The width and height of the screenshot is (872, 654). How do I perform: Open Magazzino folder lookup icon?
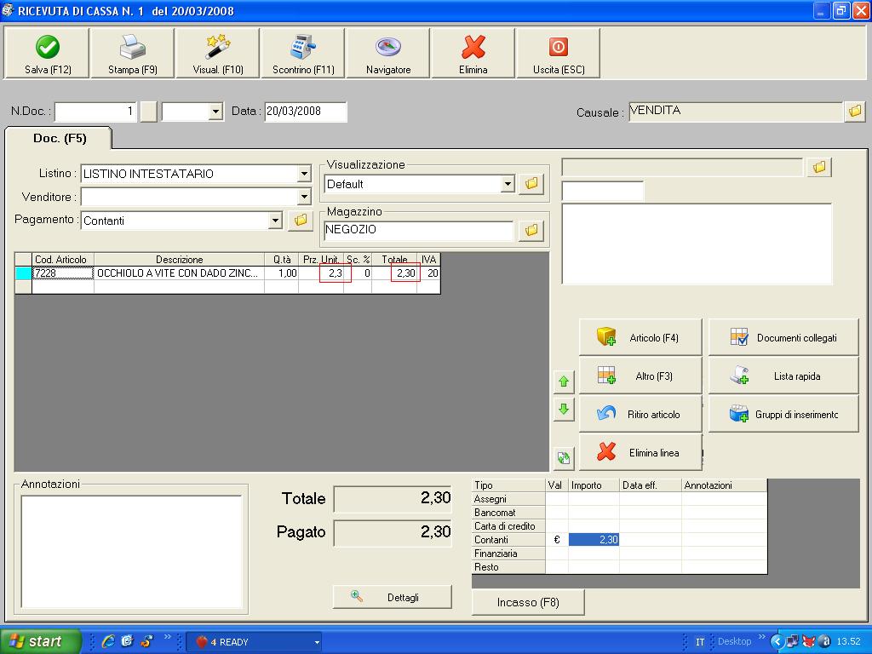pyautogui.click(x=531, y=230)
